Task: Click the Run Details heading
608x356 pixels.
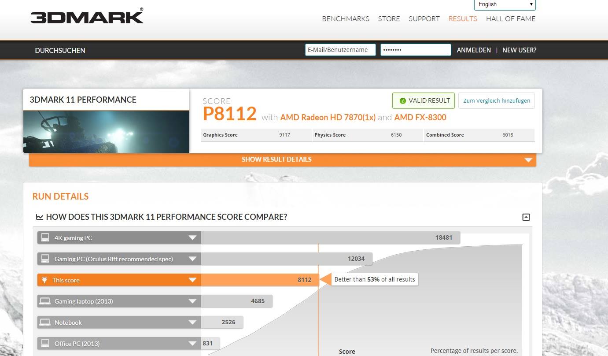Action: tap(60, 197)
